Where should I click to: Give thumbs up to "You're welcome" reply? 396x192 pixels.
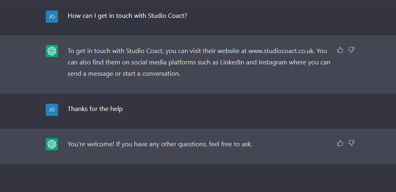click(340, 143)
